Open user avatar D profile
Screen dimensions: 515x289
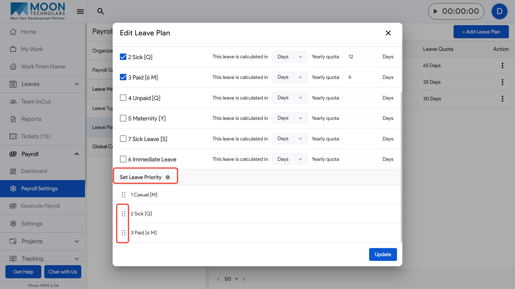coord(499,11)
